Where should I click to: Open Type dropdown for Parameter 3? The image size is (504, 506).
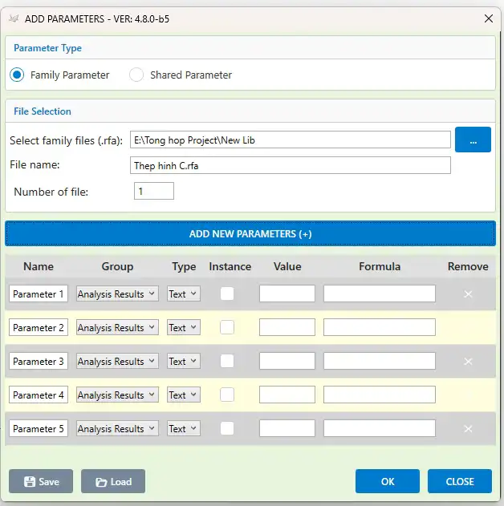click(x=184, y=361)
